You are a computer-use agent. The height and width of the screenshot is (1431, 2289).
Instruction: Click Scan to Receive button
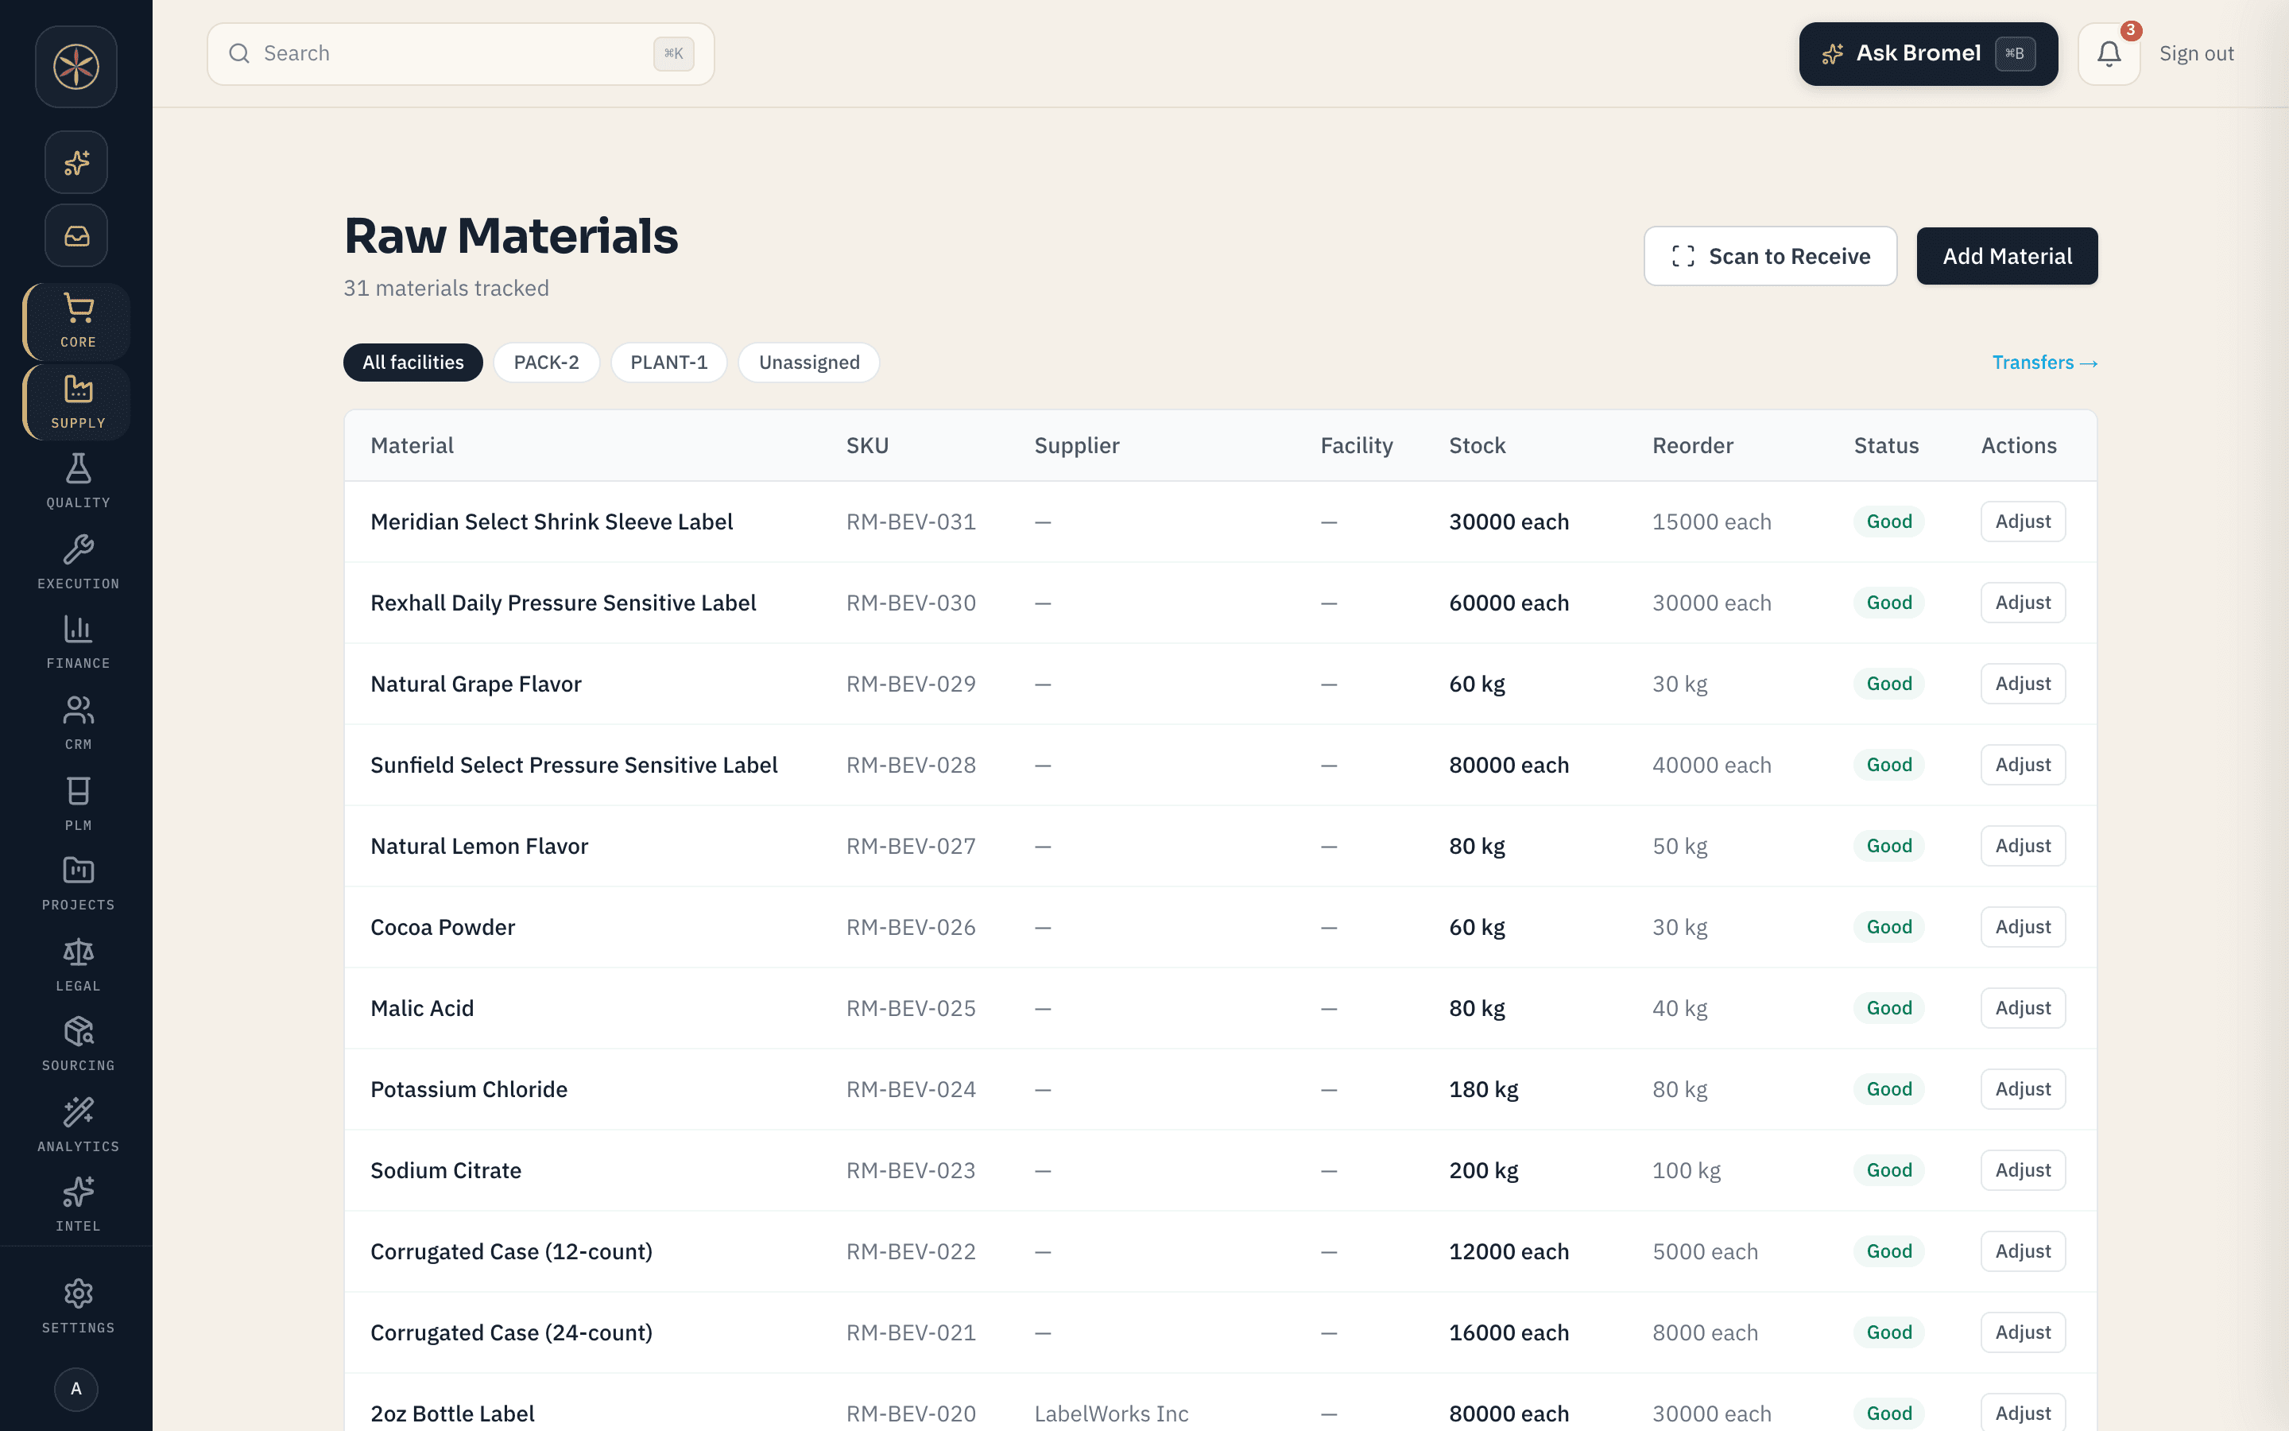[1770, 255]
